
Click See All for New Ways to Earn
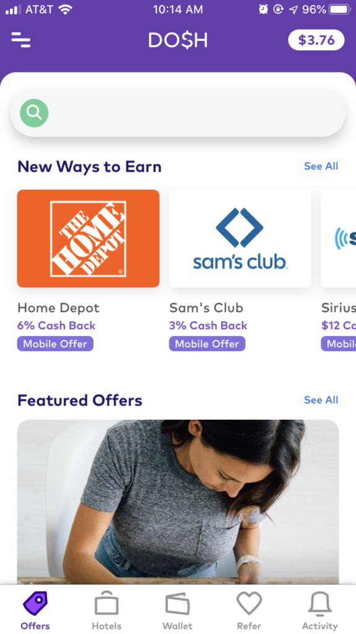[x=321, y=166]
